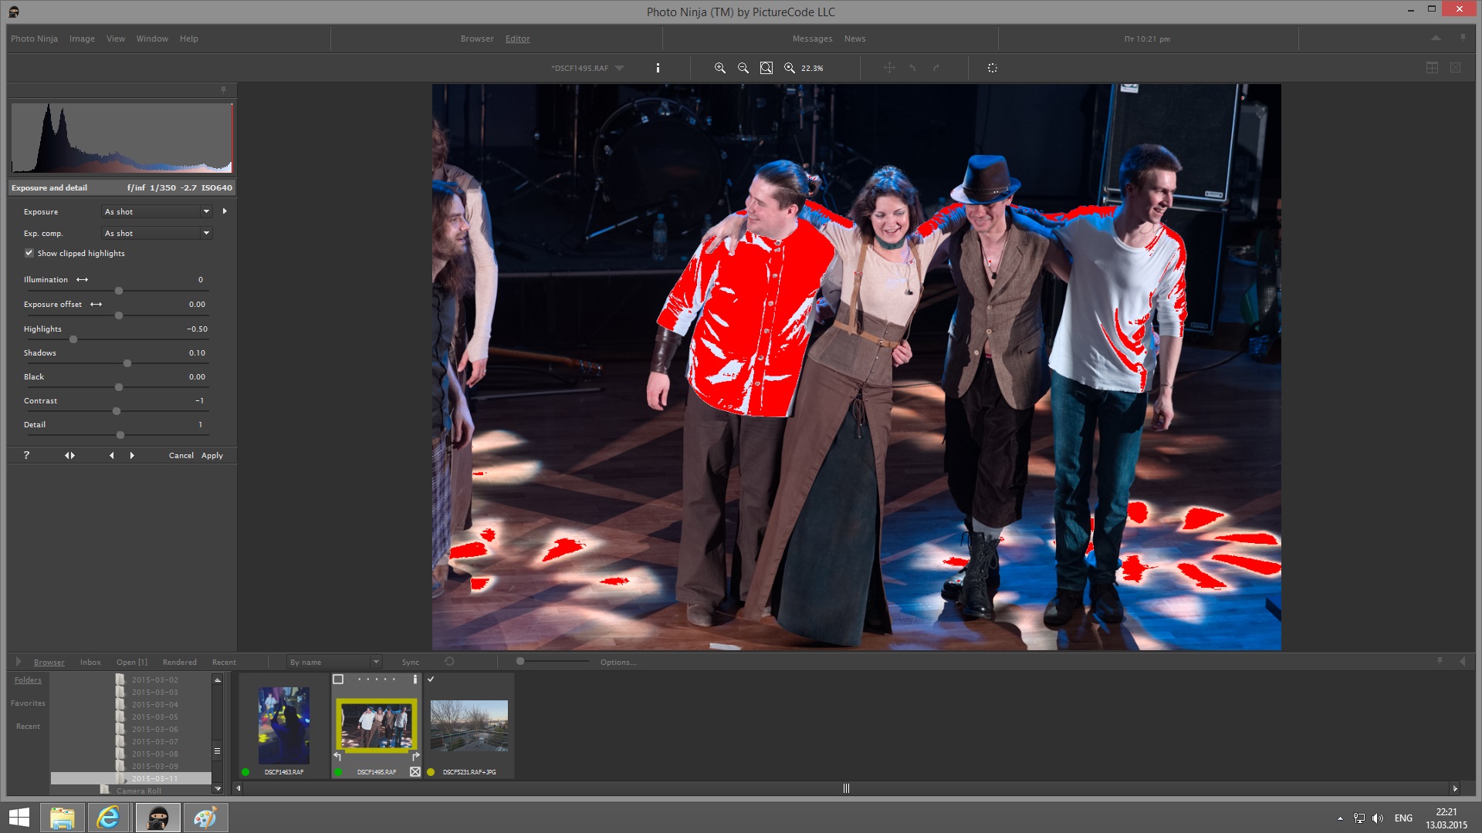Open Internet Explorer from the taskbar

[109, 818]
